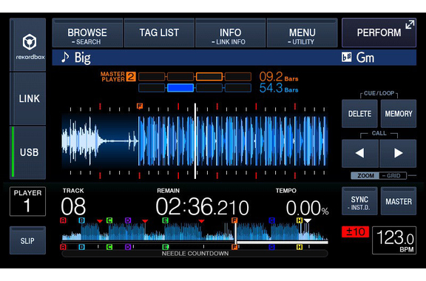Click hot cue F in the lower marker row
The width and height of the screenshot is (426, 281).
pyautogui.click(x=234, y=247)
